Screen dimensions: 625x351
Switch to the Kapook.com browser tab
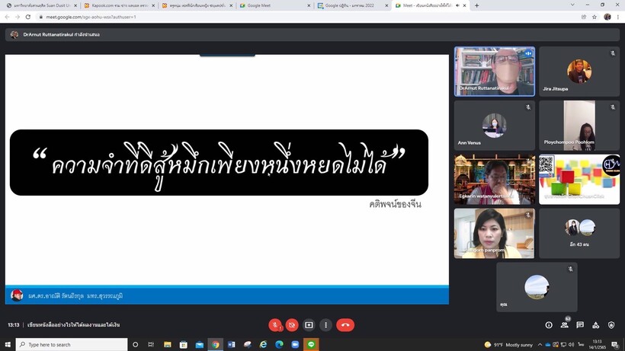[x=117, y=5]
